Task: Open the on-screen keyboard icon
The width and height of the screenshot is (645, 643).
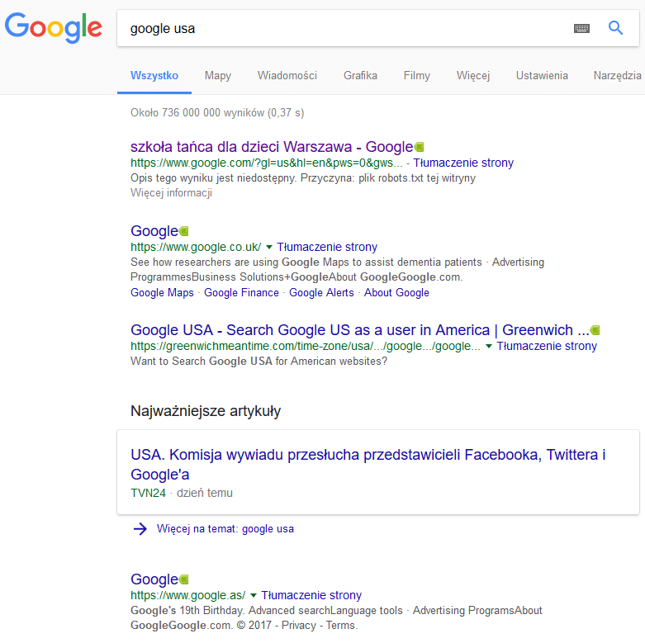Action: click(581, 28)
